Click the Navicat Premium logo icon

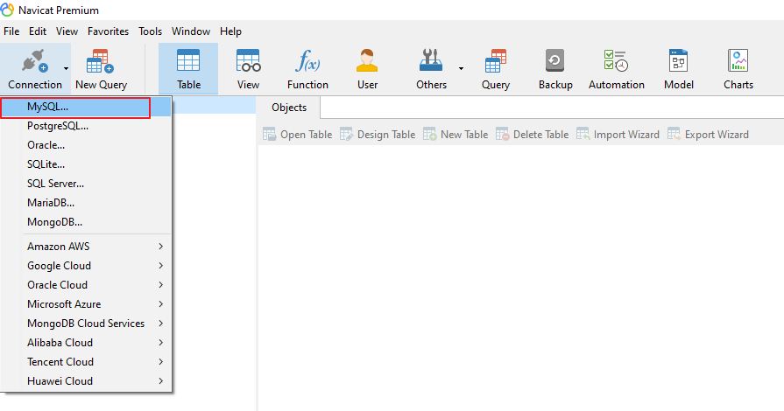click(x=8, y=10)
